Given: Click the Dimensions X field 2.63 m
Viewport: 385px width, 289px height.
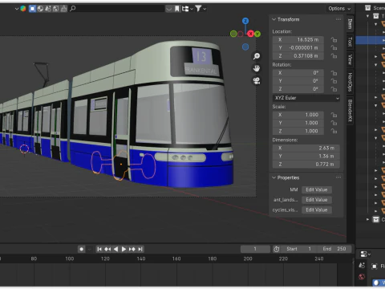Looking at the screenshot, I should [306, 148].
